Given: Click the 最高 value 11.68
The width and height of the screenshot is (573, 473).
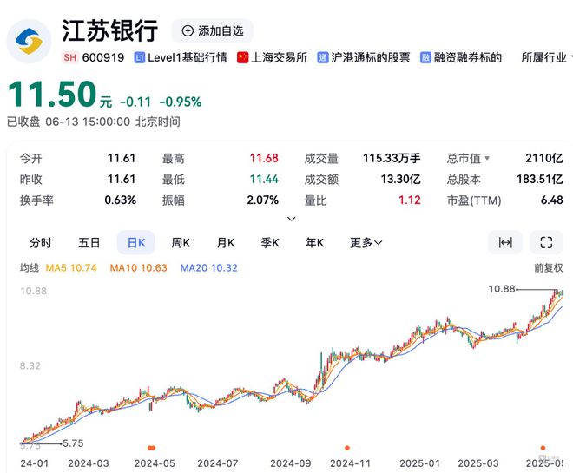Looking at the screenshot, I should point(264,158).
